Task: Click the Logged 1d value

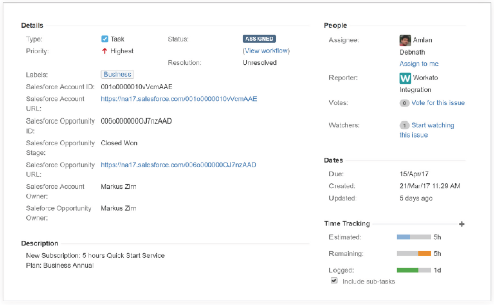Action: coord(437,270)
